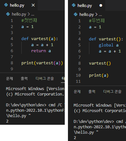Click 'print(a)' in the right editor
Image resolution: width=126 pixels, height=141 pixels.
(x=99, y=75)
